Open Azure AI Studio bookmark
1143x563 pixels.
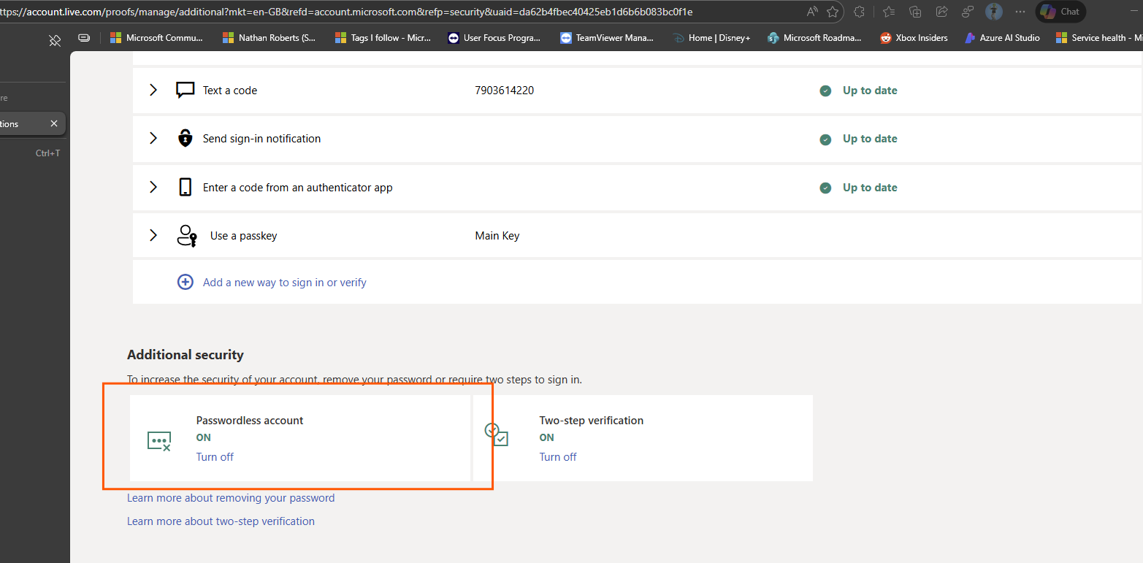coord(1002,38)
